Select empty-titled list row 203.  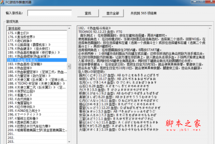point(37,141)
